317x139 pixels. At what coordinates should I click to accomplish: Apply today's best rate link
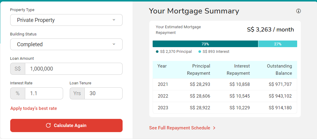pyautogui.click(x=34, y=108)
